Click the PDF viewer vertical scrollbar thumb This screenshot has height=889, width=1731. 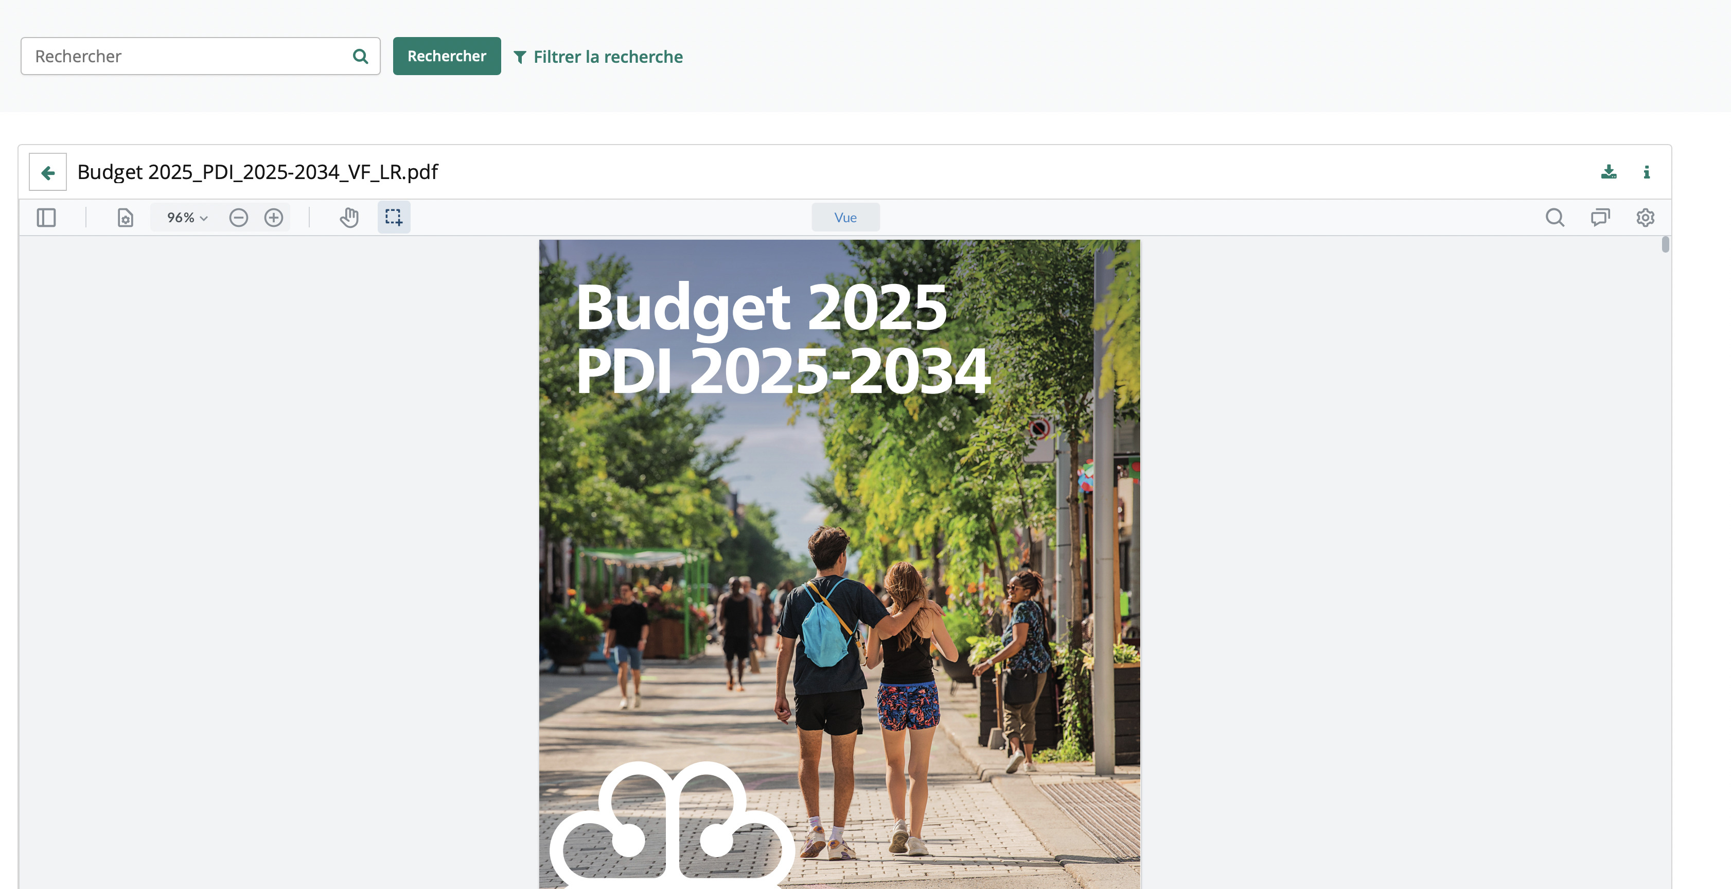pyautogui.click(x=1665, y=244)
